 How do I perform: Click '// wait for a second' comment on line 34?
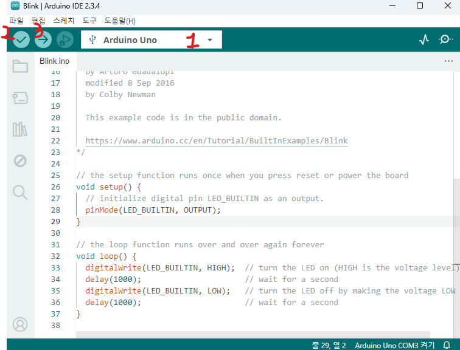[x=291, y=279]
